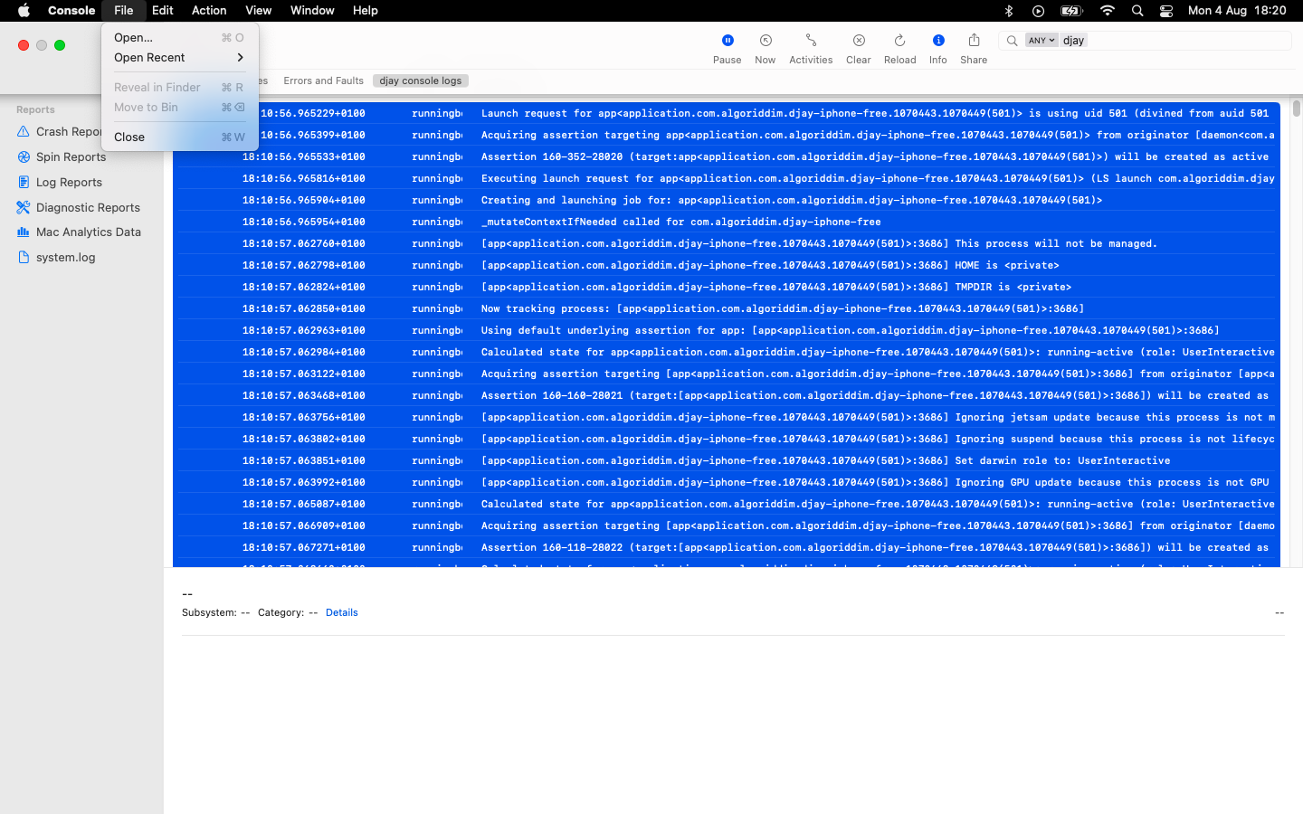Screen dimensions: 1303x814
Task: Open Control Centre in menu bar
Action: coord(1166,11)
